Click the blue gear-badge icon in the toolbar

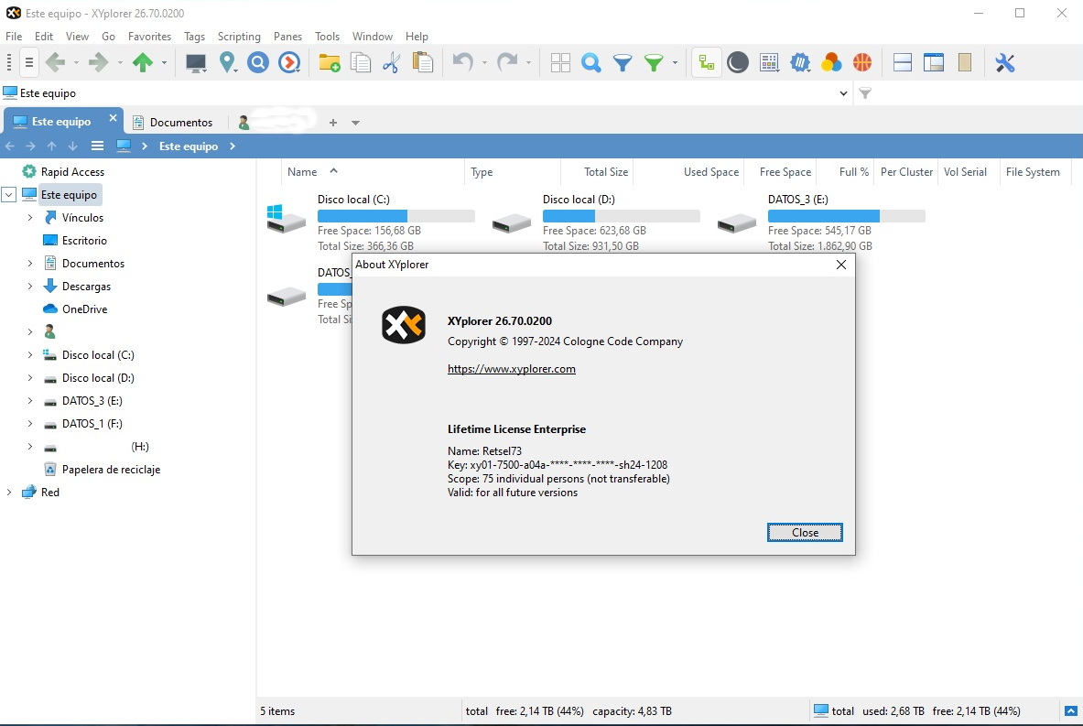(x=800, y=63)
